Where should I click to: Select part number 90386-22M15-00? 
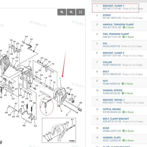[112, 131]
